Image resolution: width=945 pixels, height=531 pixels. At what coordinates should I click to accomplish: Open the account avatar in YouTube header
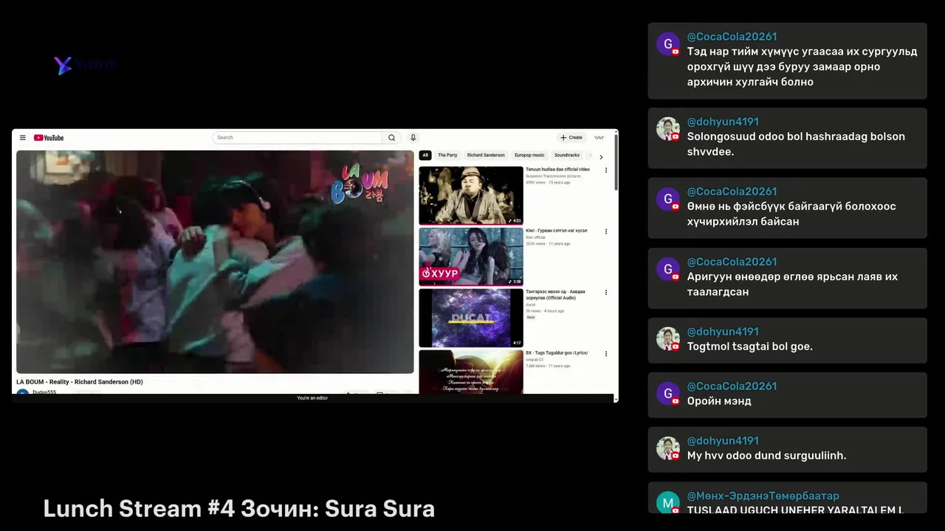(599, 137)
